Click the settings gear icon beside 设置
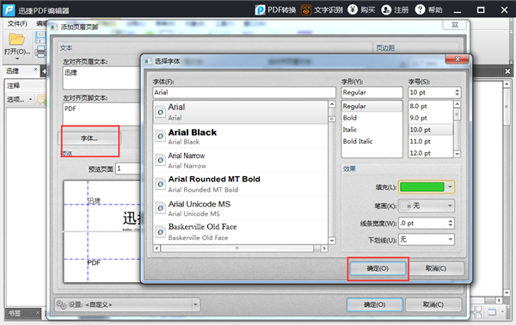The width and height of the screenshot is (516, 325). pyautogui.click(x=61, y=304)
